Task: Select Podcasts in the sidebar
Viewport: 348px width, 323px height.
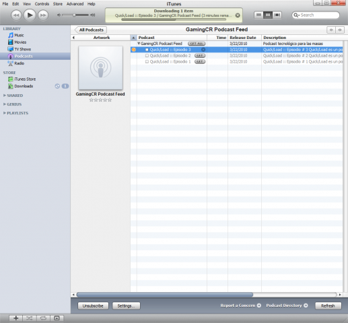Action: pos(35,56)
